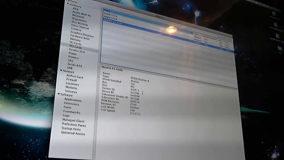Show Memory information
Screen dimensions: 284x160
pyautogui.click(x=75, y=40)
